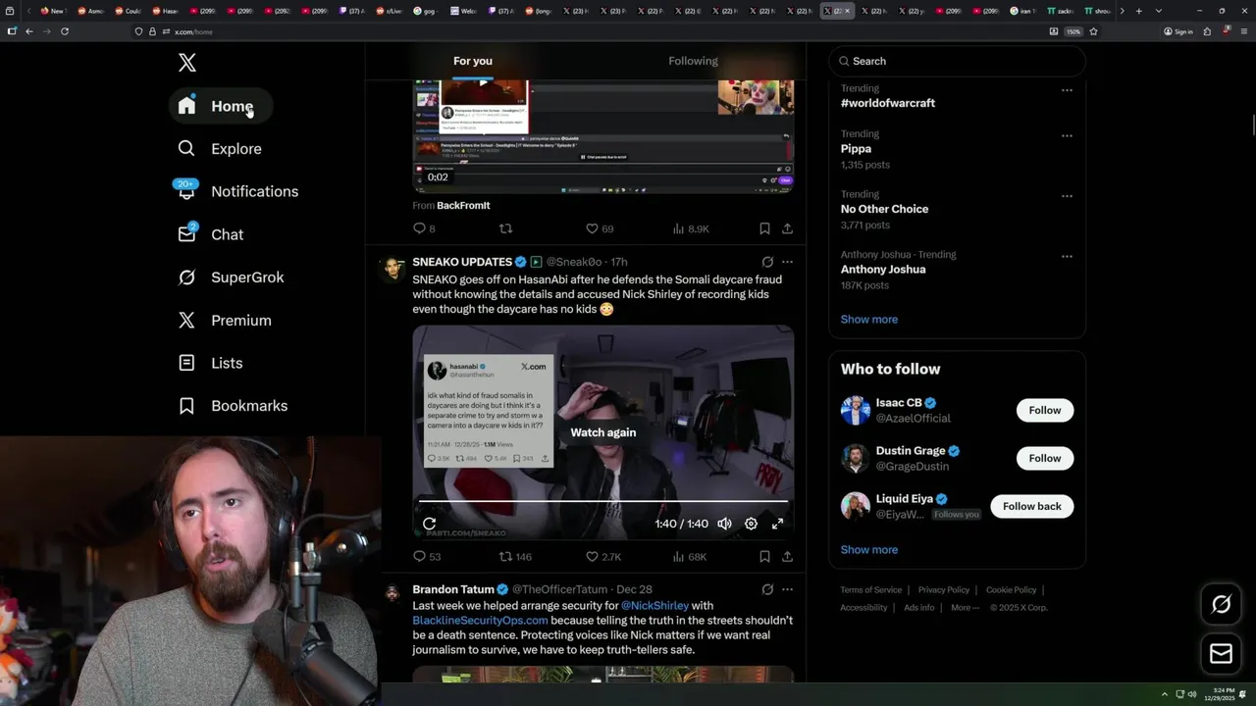The image size is (1256, 706).
Task: Open the floating Messages button
Action: [1221, 654]
